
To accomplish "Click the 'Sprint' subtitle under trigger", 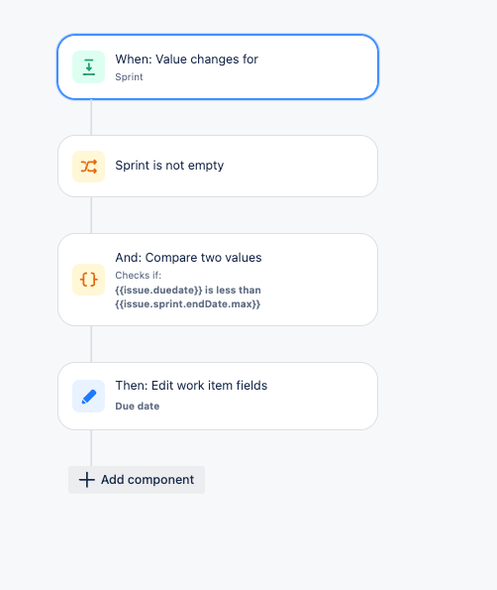I will [129, 77].
